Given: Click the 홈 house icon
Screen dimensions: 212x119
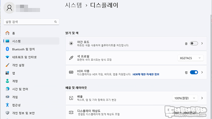Looking at the screenshot, I should [8, 33].
